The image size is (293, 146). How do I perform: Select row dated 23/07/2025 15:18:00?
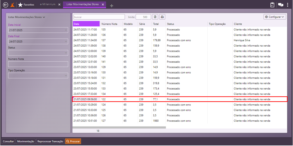tap(180, 78)
